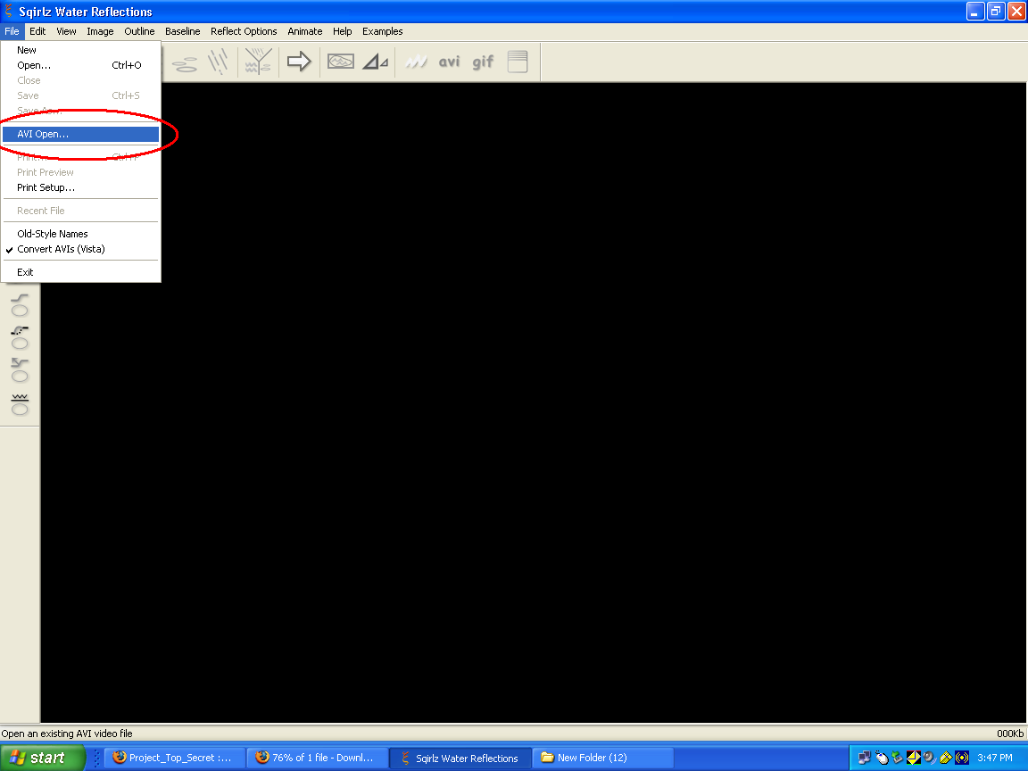Click the Print Preview menu entry
Image resolution: width=1028 pixels, height=771 pixels.
pyautogui.click(x=80, y=172)
